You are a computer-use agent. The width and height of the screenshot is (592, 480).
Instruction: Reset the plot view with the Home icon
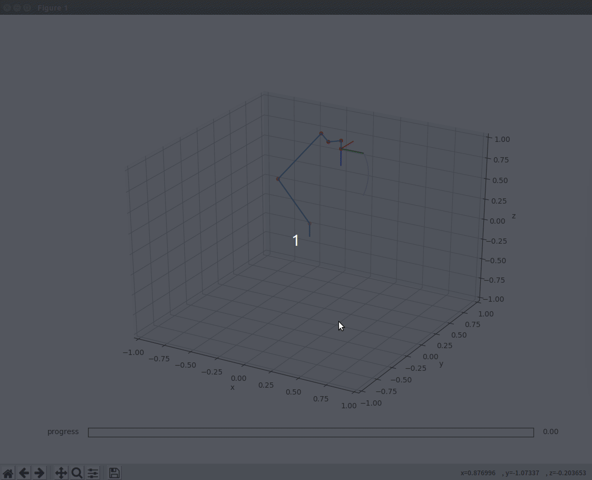(8, 473)
